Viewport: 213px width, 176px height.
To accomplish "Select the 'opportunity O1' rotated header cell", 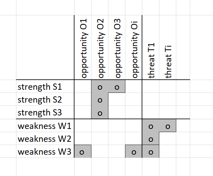I will pyautogui.click(x=83, y=47).
